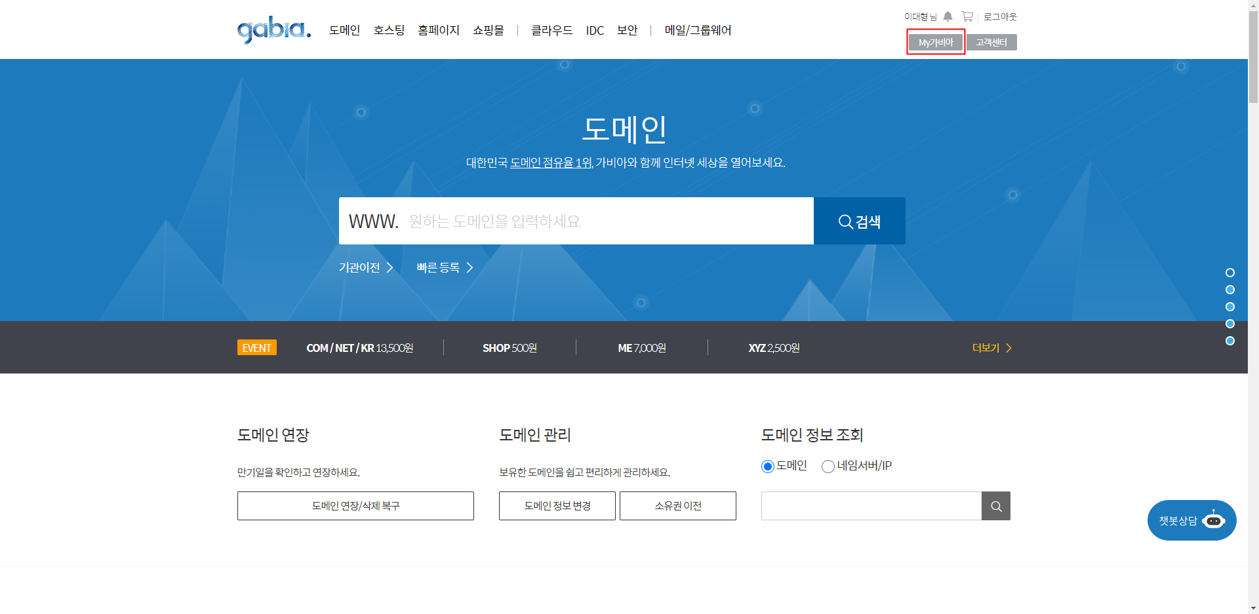Screen dimensions: 1259x614
Task: Focus the domain name search field
Action: coord(576,221)
